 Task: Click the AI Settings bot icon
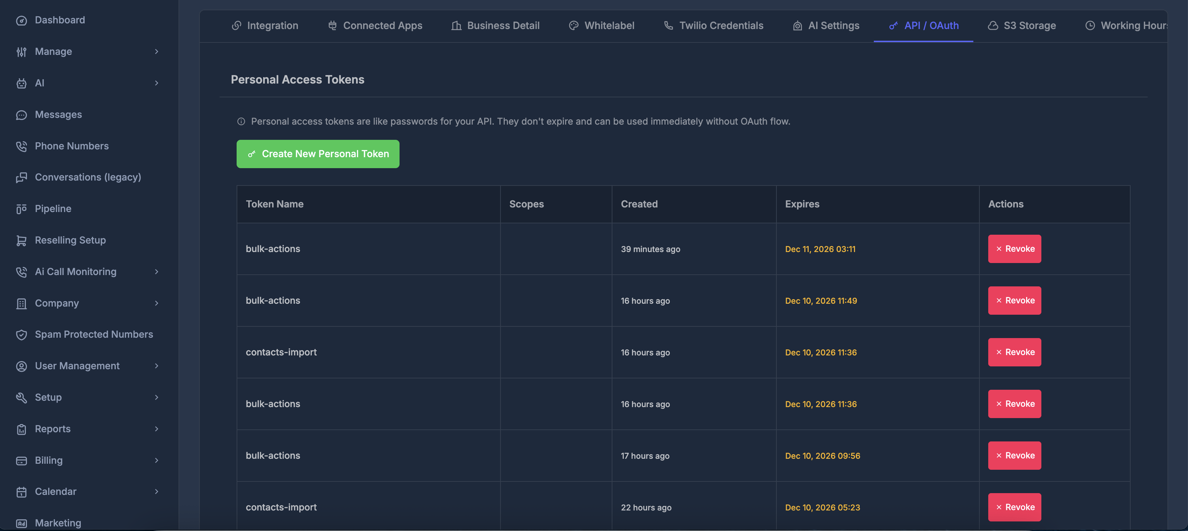pyautogui.click(x=797, y=26)
